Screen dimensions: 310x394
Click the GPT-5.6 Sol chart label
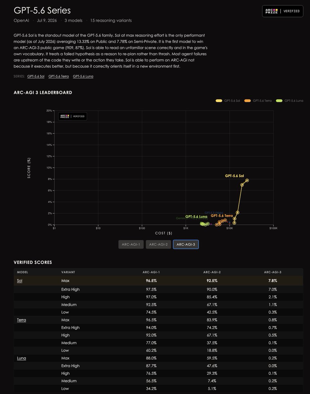(x=234, y=176)
